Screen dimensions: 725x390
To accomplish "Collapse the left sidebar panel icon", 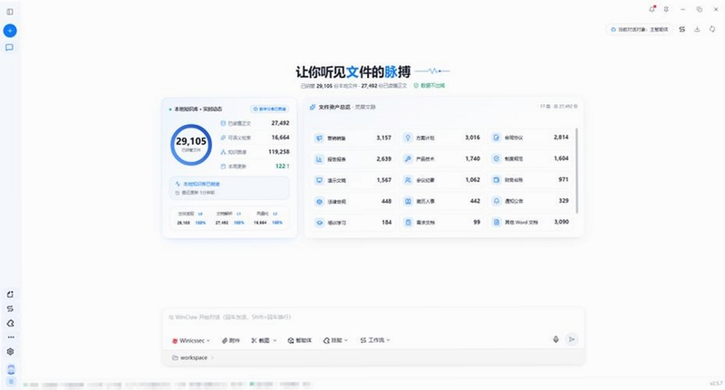I will (10, 12).
